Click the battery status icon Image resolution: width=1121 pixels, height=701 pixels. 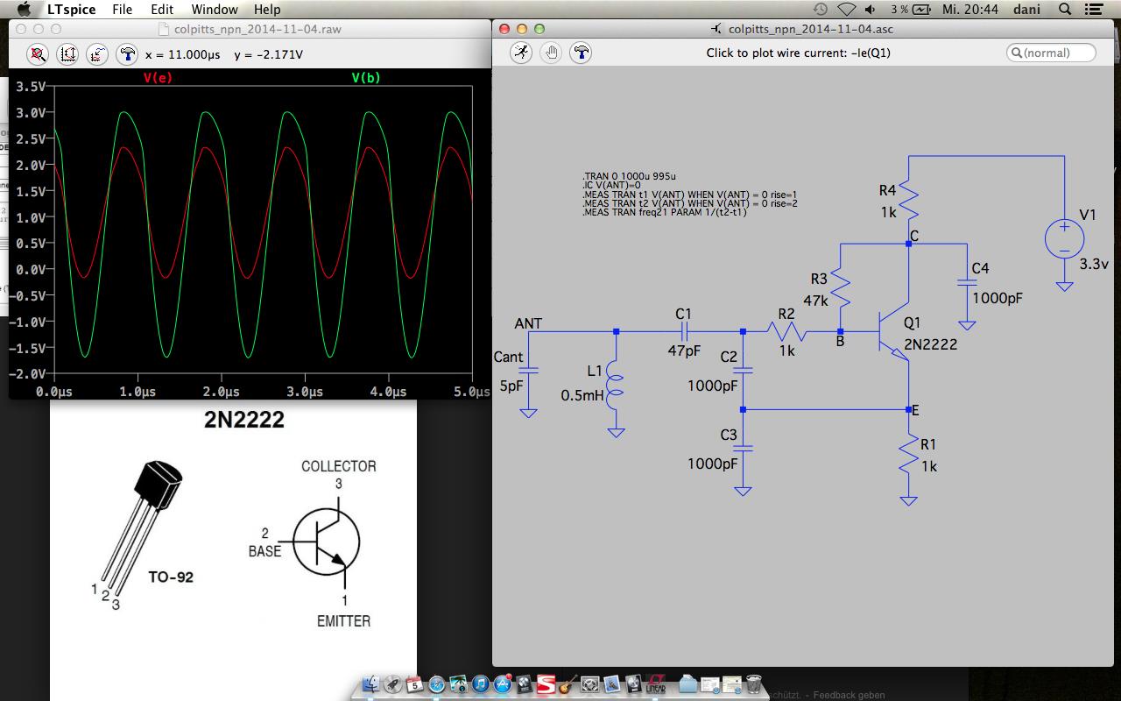922,9
